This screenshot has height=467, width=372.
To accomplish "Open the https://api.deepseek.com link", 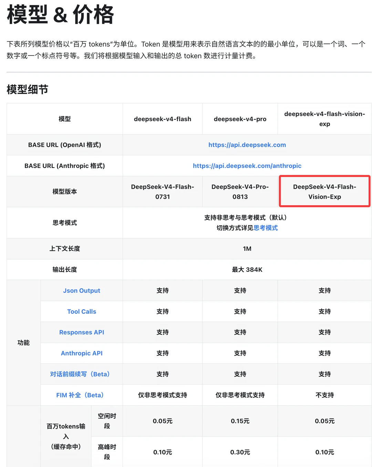I will [247, 145].
